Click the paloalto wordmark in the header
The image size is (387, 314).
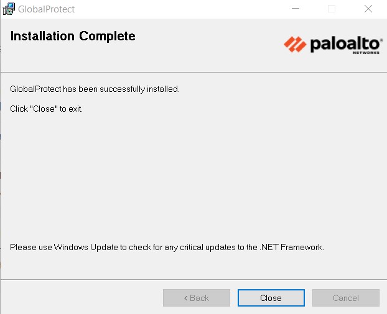[x=345, y=43]
